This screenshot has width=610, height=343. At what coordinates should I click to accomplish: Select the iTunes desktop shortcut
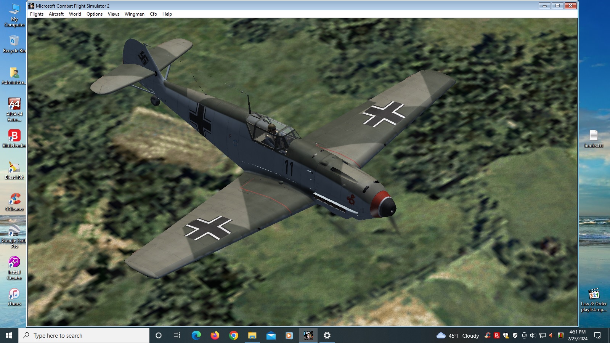click(x=14, y=297)
